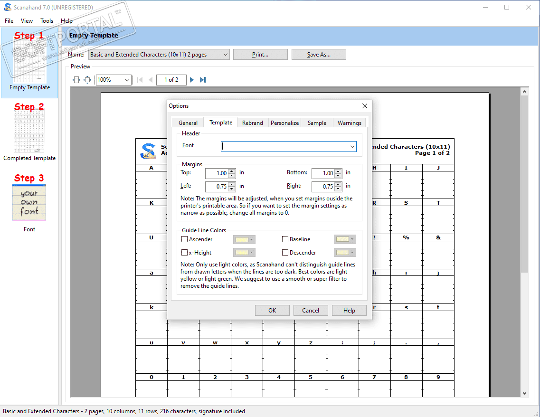Click the fit whole page icon
Screen dimensions: 540x417
click(x=87, y=80)
